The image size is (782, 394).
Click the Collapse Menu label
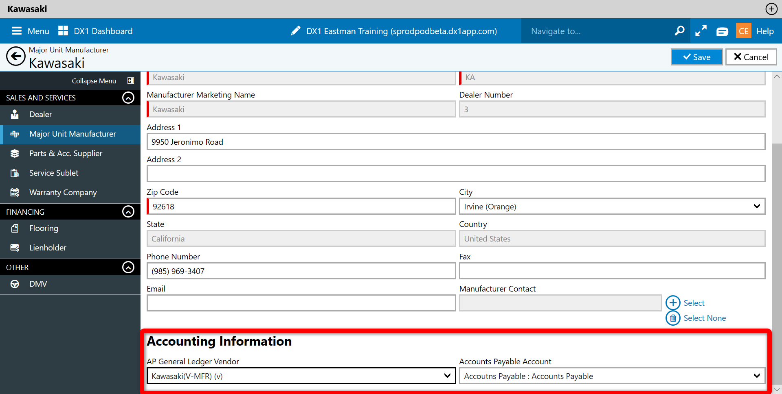click(x=94, y=81)
